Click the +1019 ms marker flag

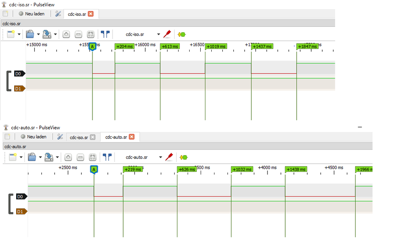pyautogui.click(x=216, y=47)
